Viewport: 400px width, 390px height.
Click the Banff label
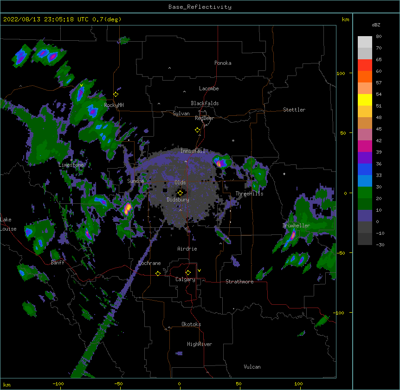coord(58,263)
